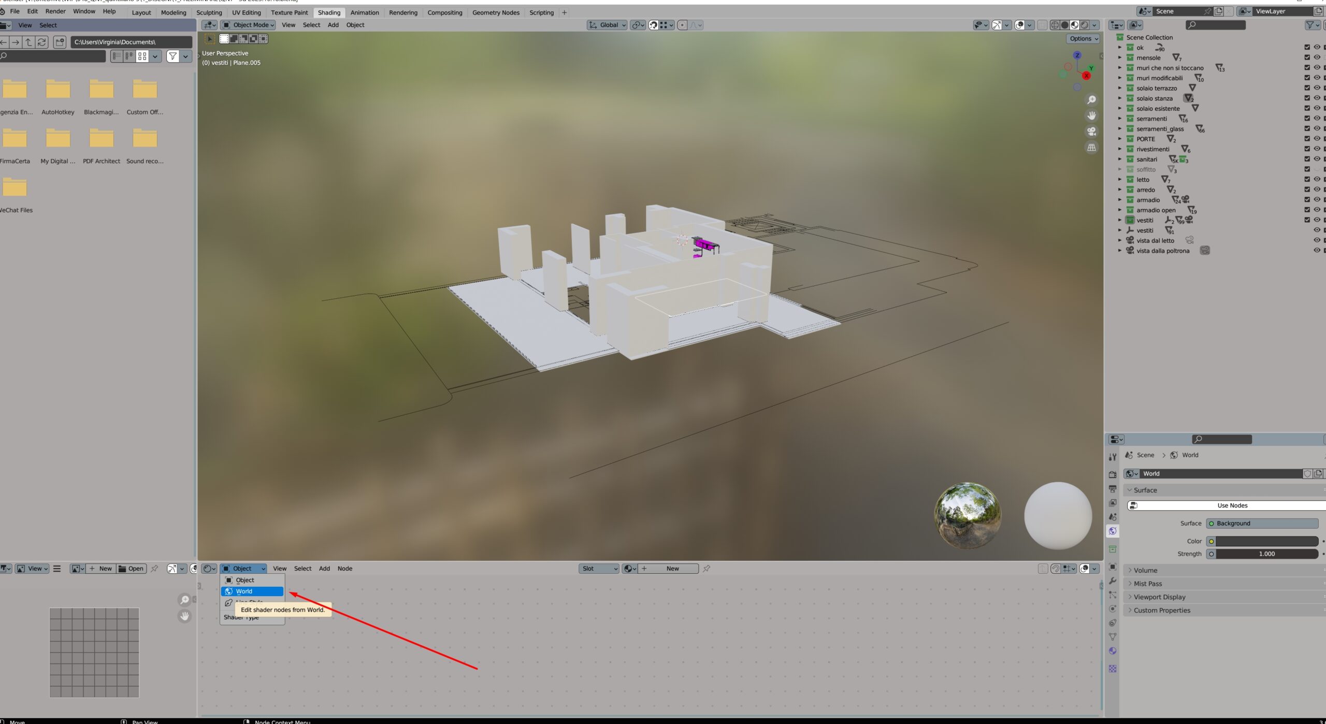The width and height of the screenshot is (1326, 724).
Task: Open the World properties tab icon
Action: click(1113, 531)
